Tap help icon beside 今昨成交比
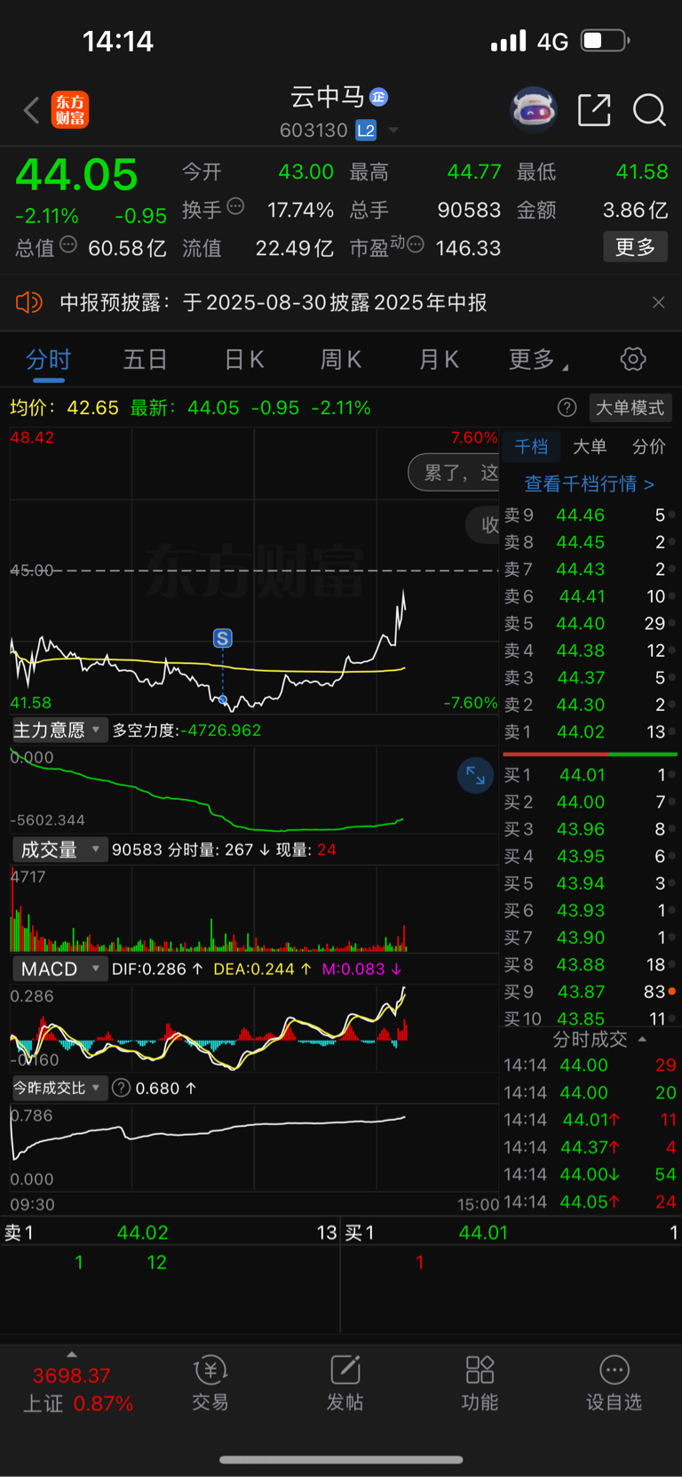Image resolution: width=682 pixels, height=1477 pixels. [122, 1088]
